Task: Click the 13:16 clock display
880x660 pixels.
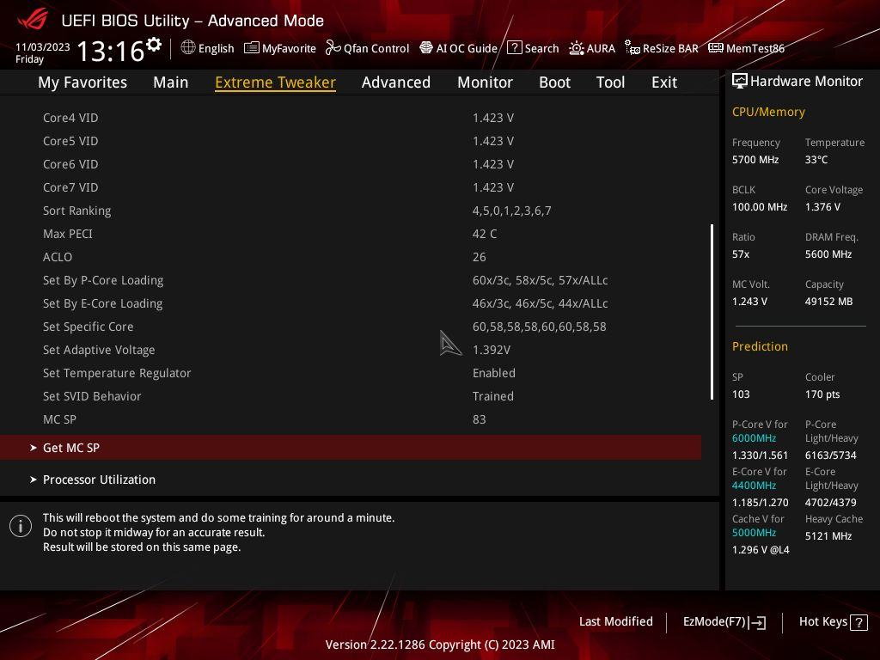Action: tap(111, 51)
